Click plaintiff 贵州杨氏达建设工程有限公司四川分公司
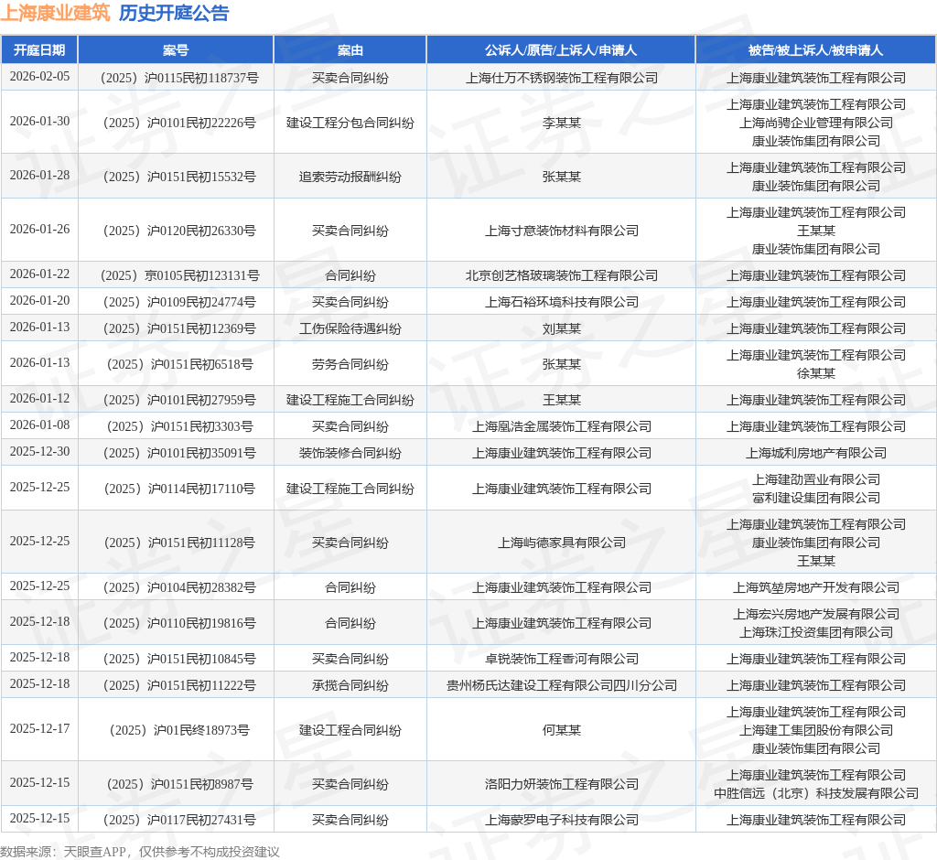The width and height of the screenshot is (937, 860). tap(561, 685)
